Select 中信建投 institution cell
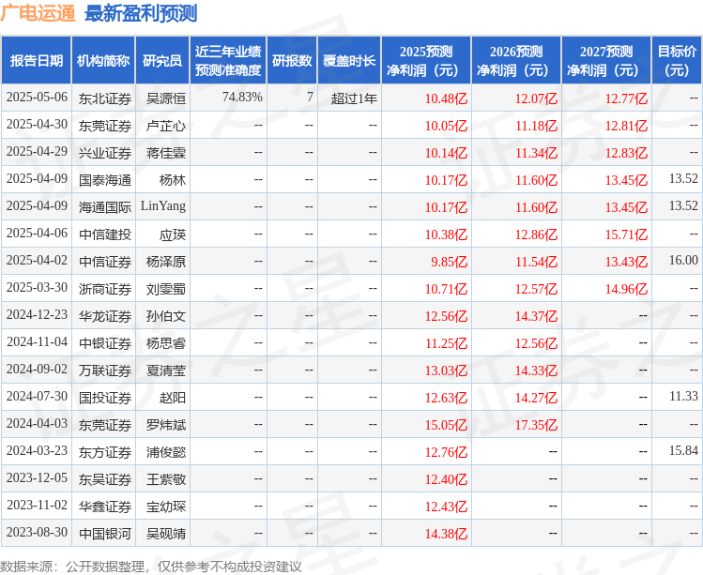 (x=105, y=235)
